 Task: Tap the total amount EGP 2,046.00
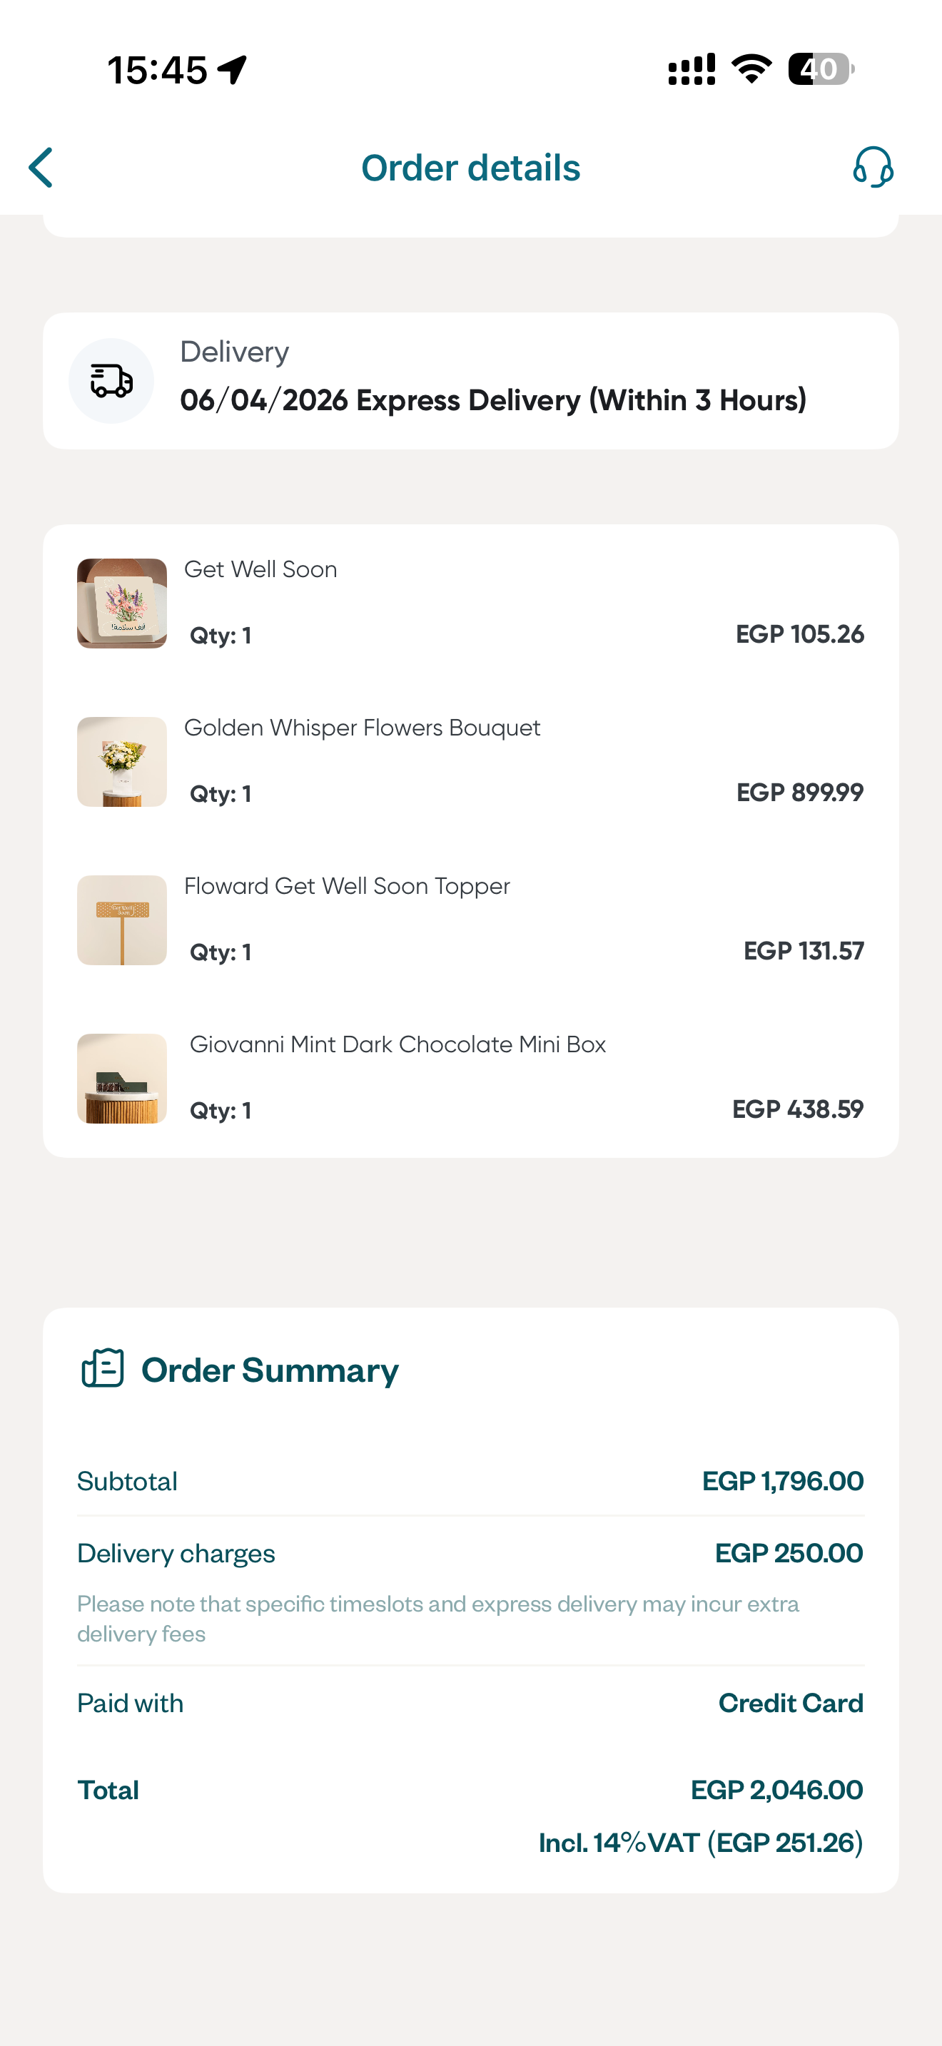(x=776, y=1789)
